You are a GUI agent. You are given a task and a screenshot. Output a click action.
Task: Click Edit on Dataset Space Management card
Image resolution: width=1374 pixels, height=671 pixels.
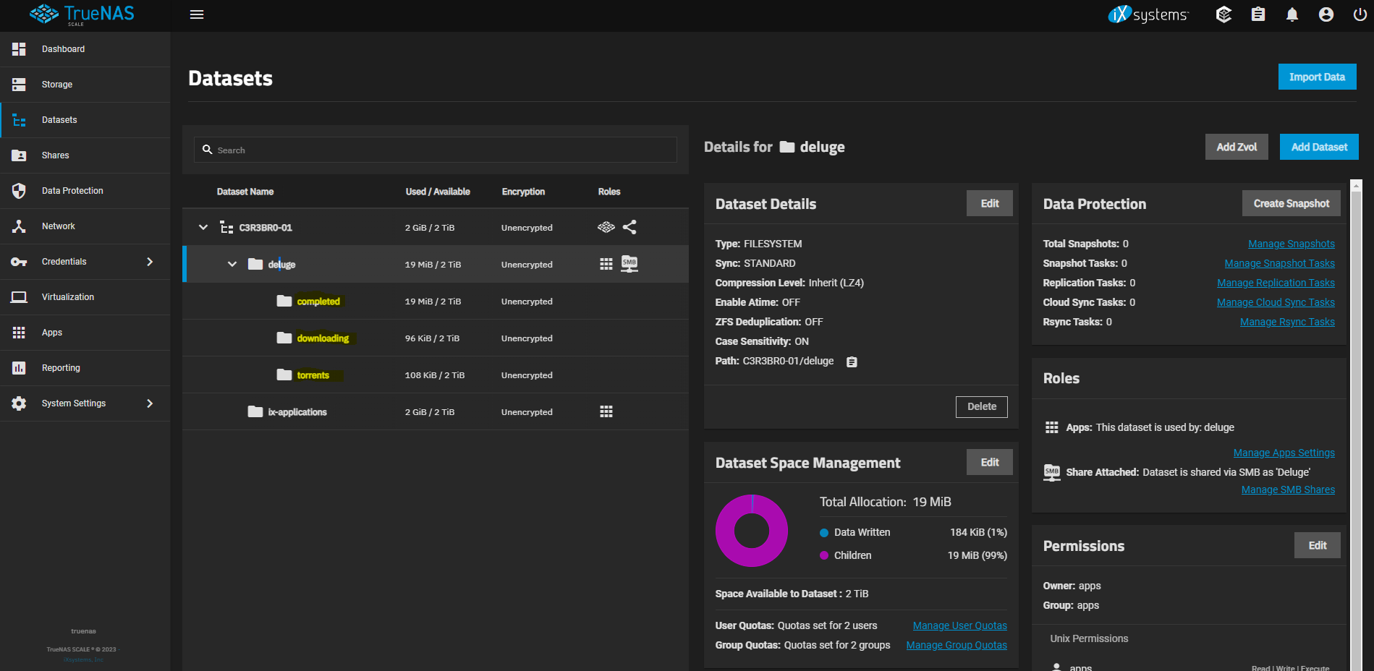(990, 462)
